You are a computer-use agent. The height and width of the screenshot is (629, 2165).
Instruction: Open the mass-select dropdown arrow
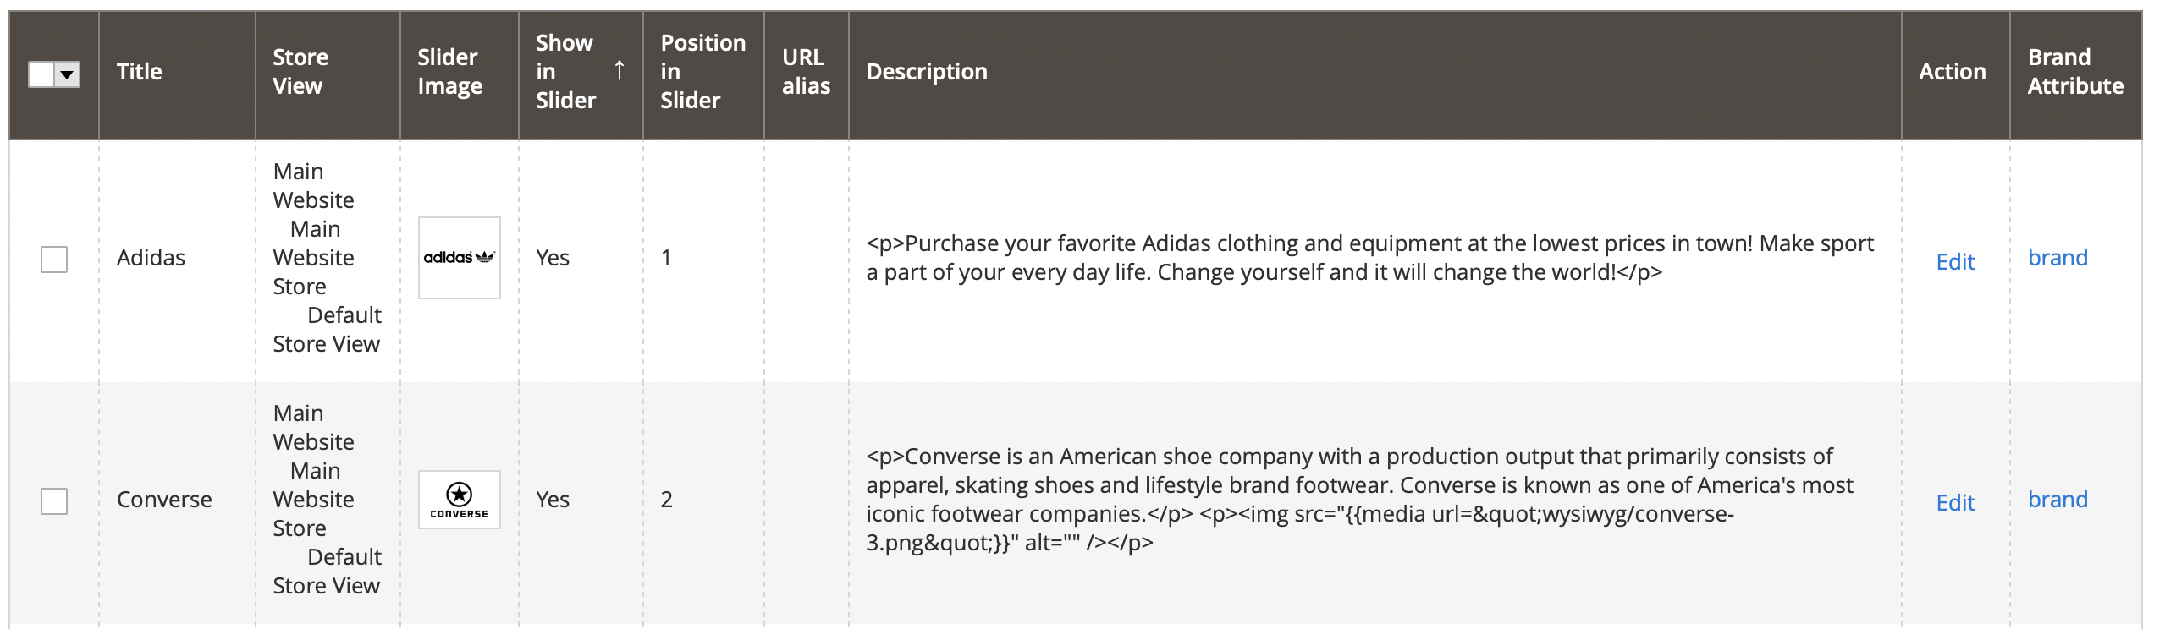tap(68, 74)
